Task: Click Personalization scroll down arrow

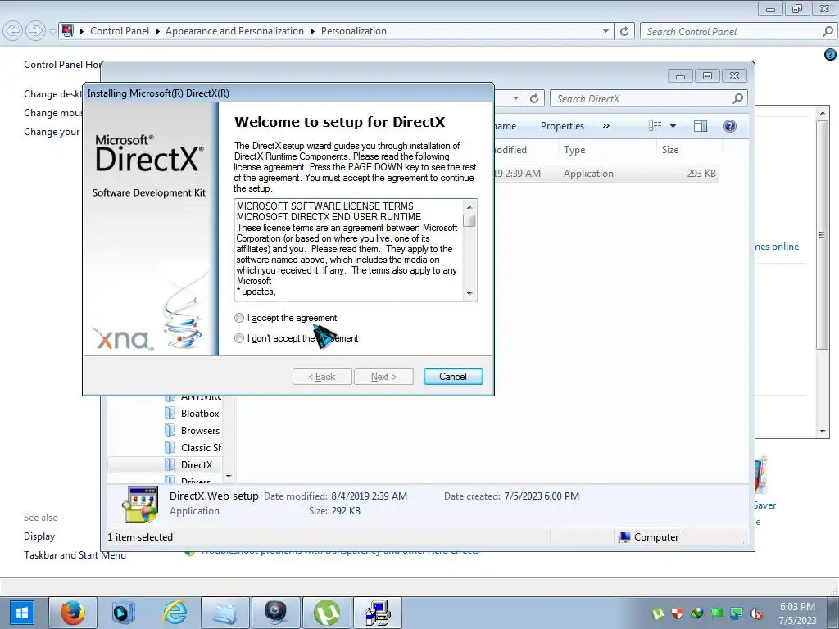Action: (x=823, y=431)
